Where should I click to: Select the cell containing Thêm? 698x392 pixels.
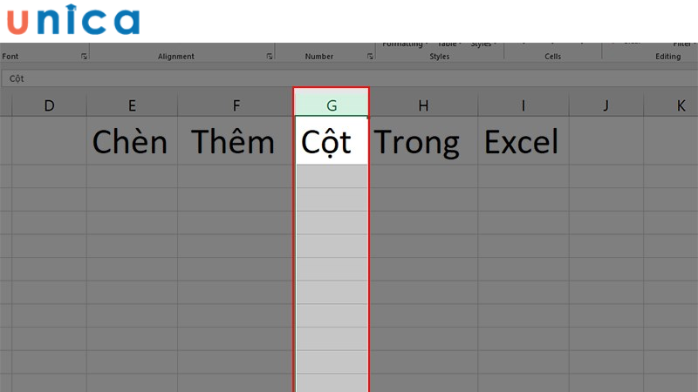[234, 142]
